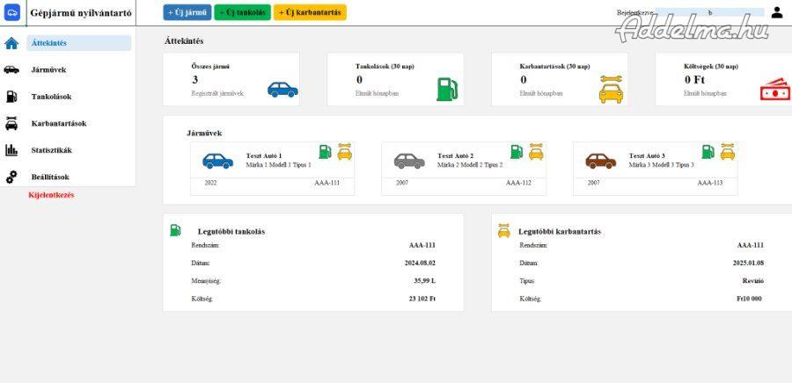Click fuel pump icon on Teszt Autó 1
Screen dimensions: 792x383
tap(325, 152)
